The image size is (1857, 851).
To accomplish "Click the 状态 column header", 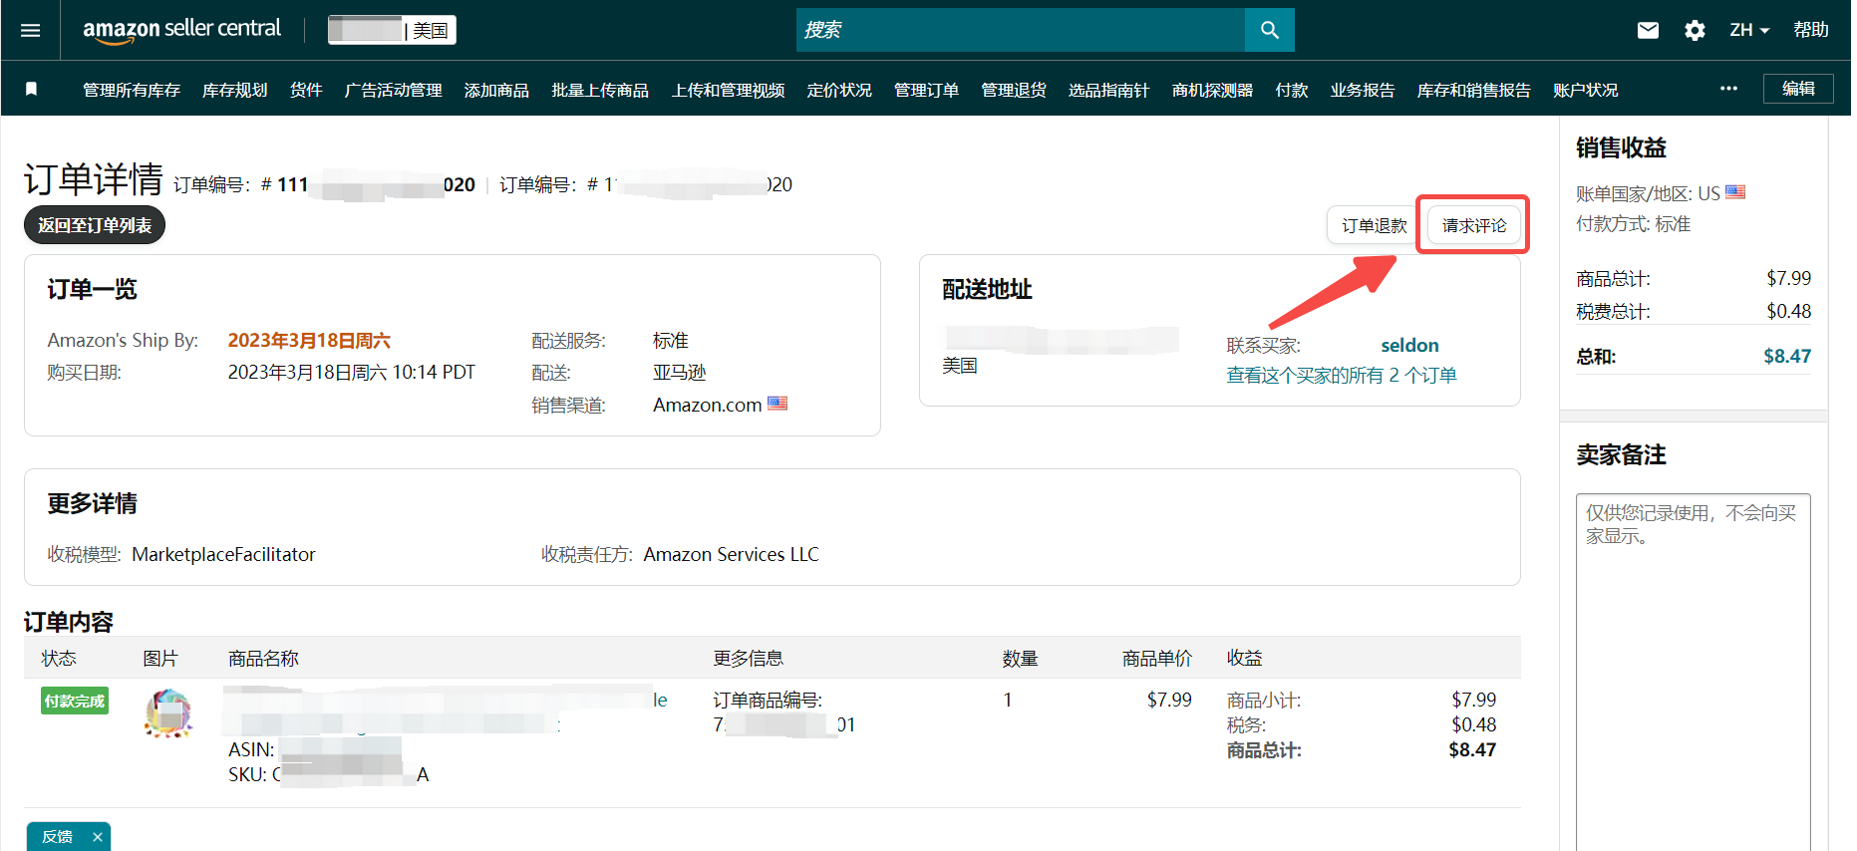I will click(x=59, y=658).
